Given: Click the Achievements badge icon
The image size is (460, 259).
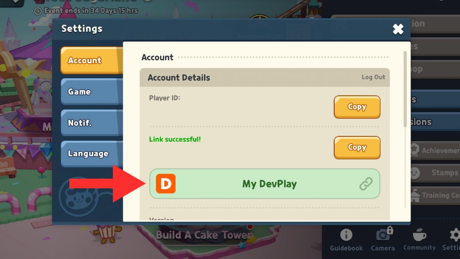Looking at the screenshot, I should [x=414, y=150].
